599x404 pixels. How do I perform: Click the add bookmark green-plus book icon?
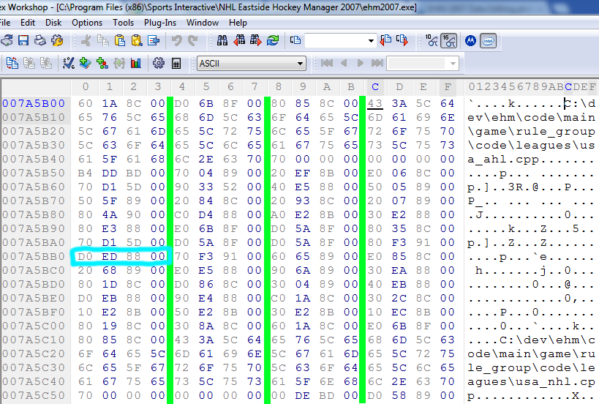pos(85,63)
